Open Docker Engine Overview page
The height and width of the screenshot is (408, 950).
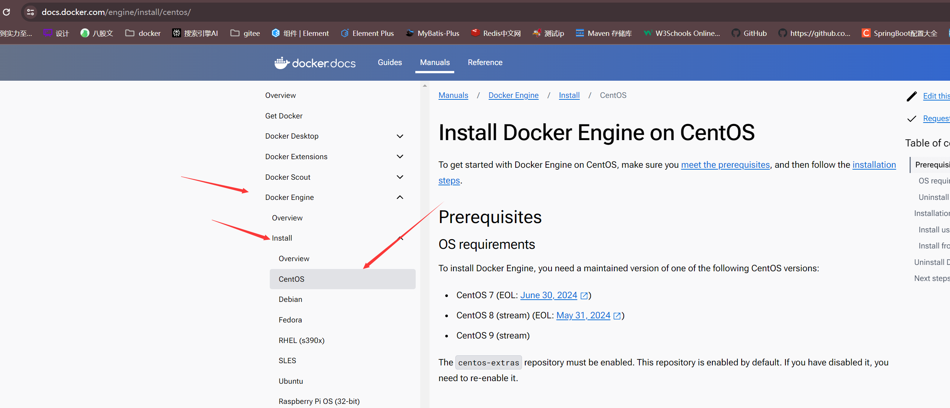click(287, 218)
